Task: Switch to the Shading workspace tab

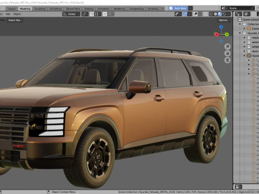Action: click(89, 9)
